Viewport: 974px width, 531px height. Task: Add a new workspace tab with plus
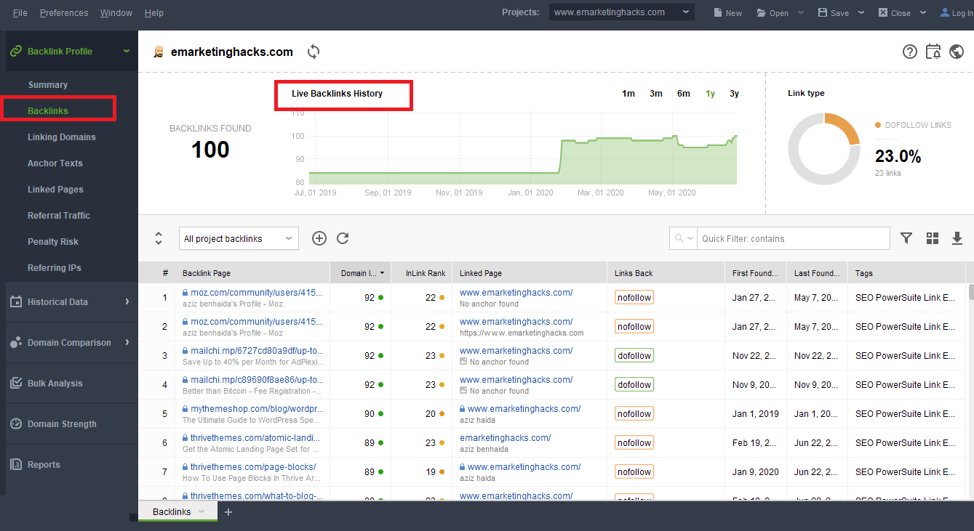pos(228,512)
